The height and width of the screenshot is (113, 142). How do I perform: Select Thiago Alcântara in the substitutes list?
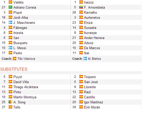(x=26, y=87)
